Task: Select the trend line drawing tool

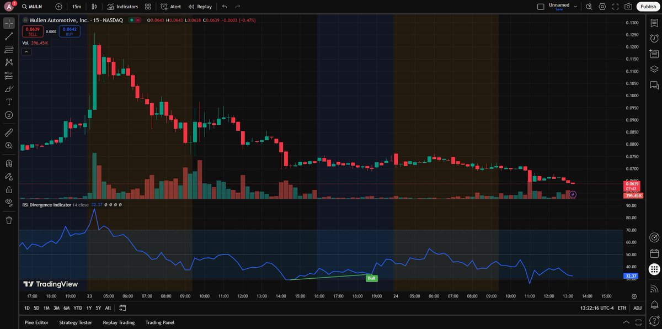Action: (9, 36)
